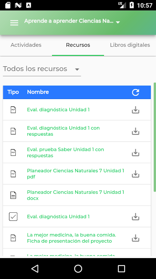
Task: Tap the Android back navigation button
Action: click(35, 269)
